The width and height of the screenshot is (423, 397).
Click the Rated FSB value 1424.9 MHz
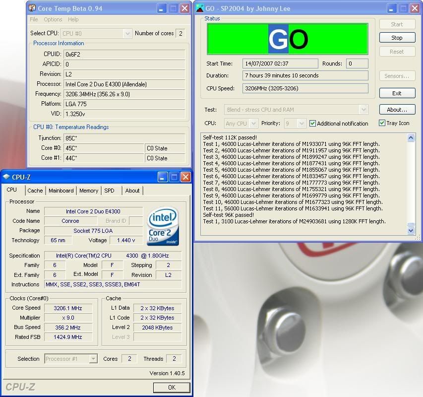[68, 337]
